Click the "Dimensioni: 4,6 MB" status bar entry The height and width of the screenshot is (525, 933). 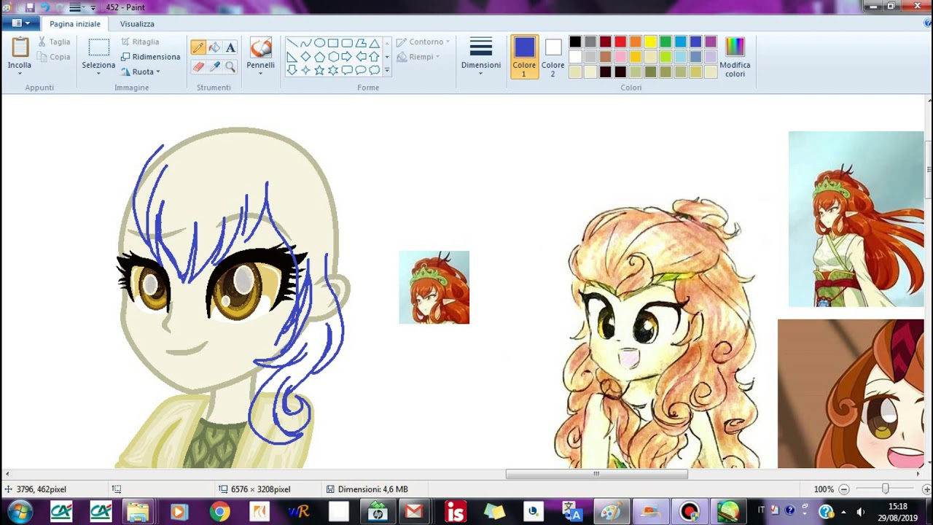tap(367, 489)
